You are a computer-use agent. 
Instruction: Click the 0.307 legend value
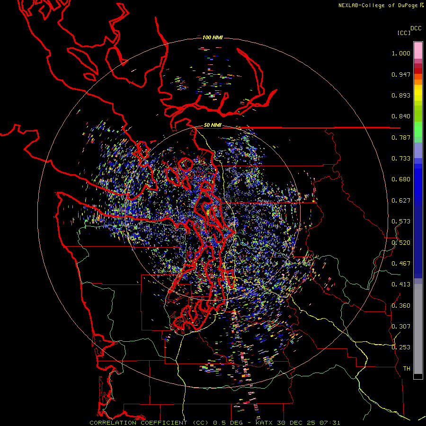[401, 327]
